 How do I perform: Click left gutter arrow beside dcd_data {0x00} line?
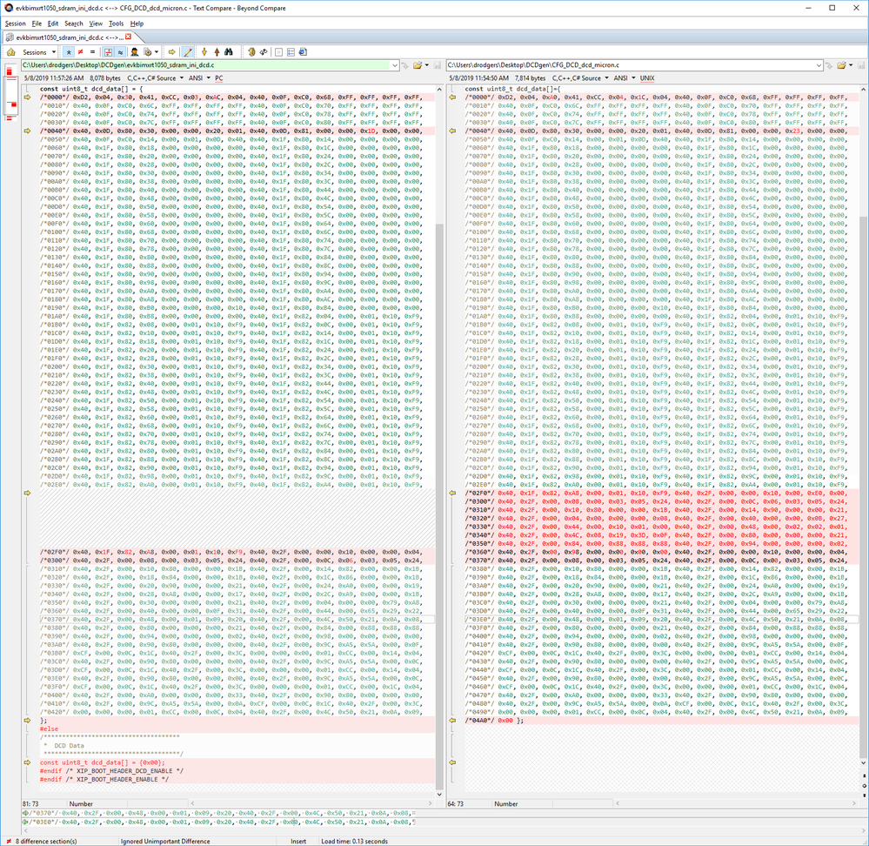[x=27, y=762]
